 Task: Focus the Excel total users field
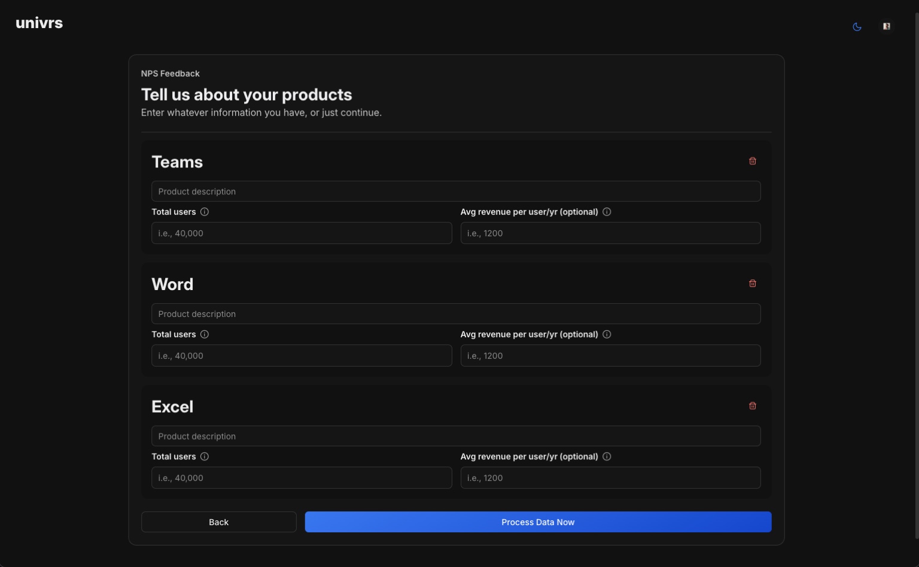click(x=302, y=478)
